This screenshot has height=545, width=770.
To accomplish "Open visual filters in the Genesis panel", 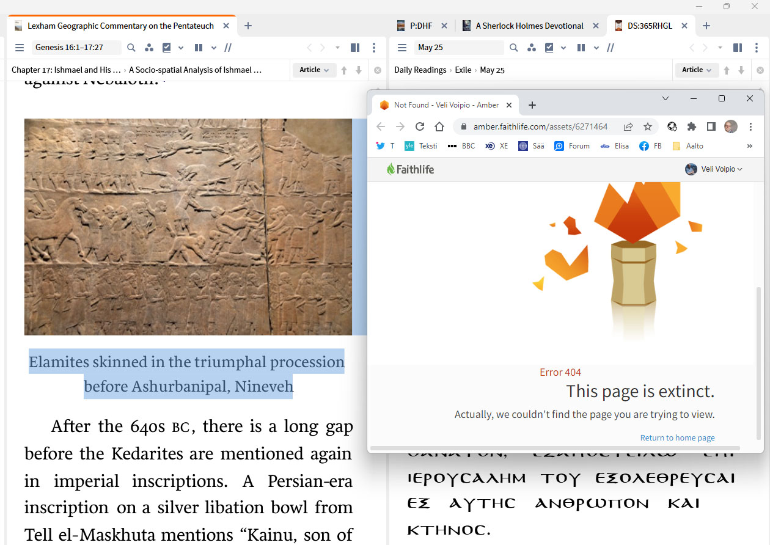I will click(x=148, y=48).
